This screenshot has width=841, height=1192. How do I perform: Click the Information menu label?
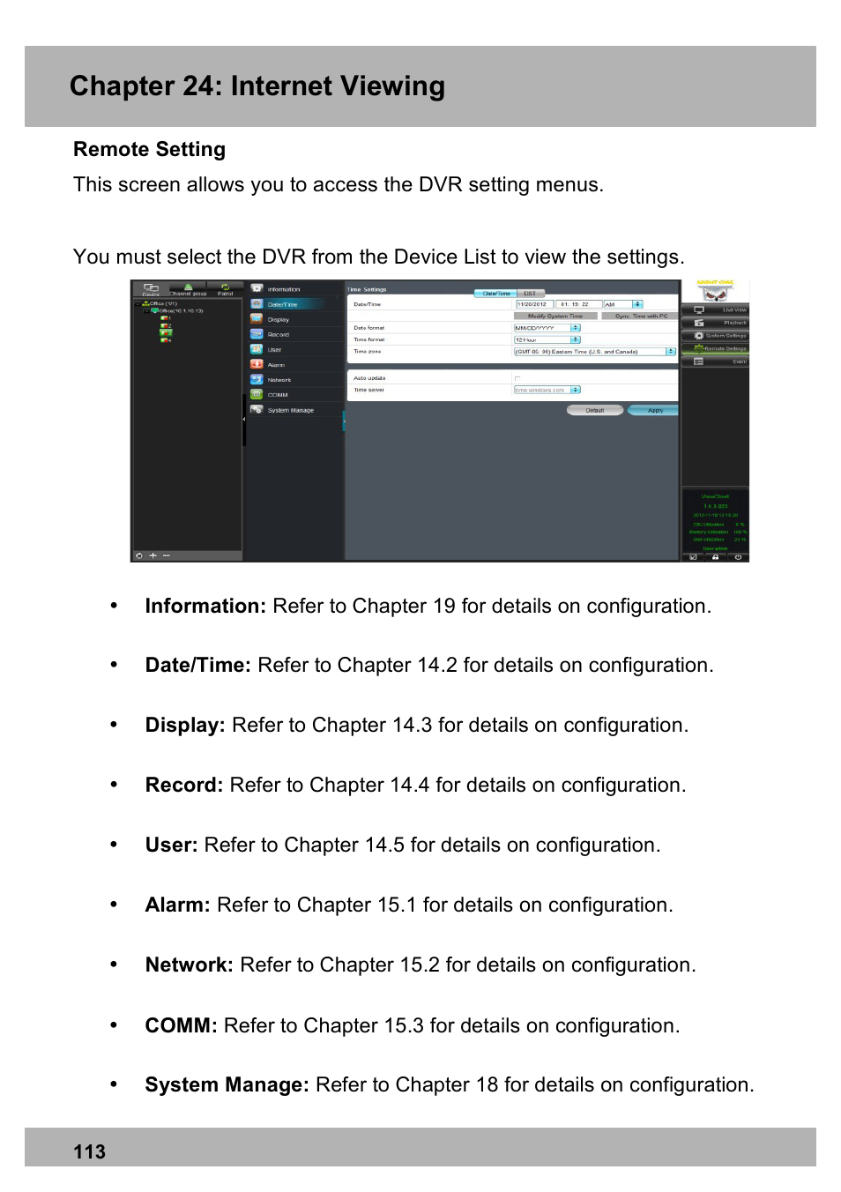pos(284,289)
